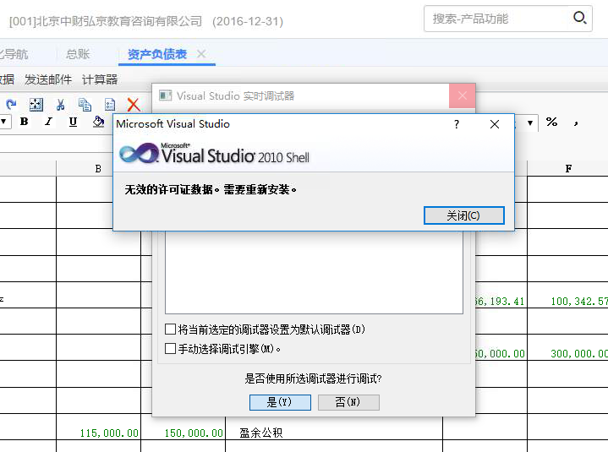Click the fill color bucket icon

pyautogui.click(x=98, y=122)
